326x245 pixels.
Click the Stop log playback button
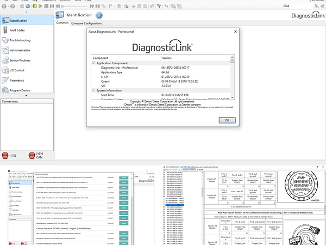(x=46, y=6)
